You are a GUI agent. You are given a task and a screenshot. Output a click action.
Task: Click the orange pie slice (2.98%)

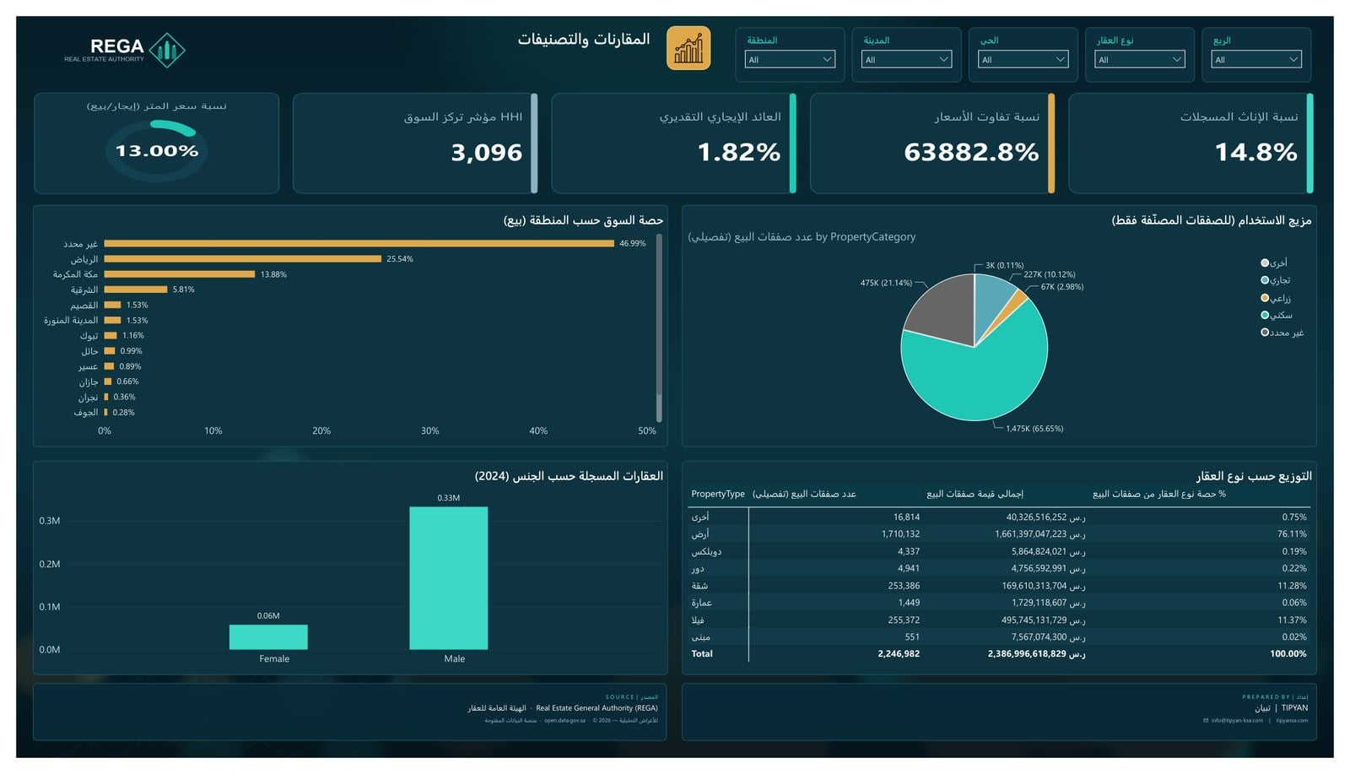[1019, 300]
